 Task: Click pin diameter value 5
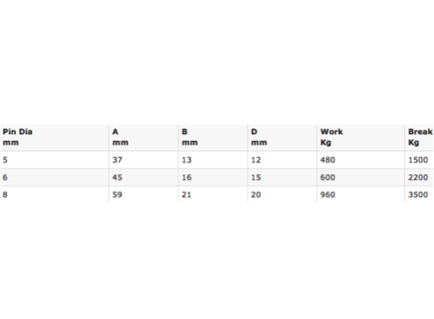click(5, 160)
